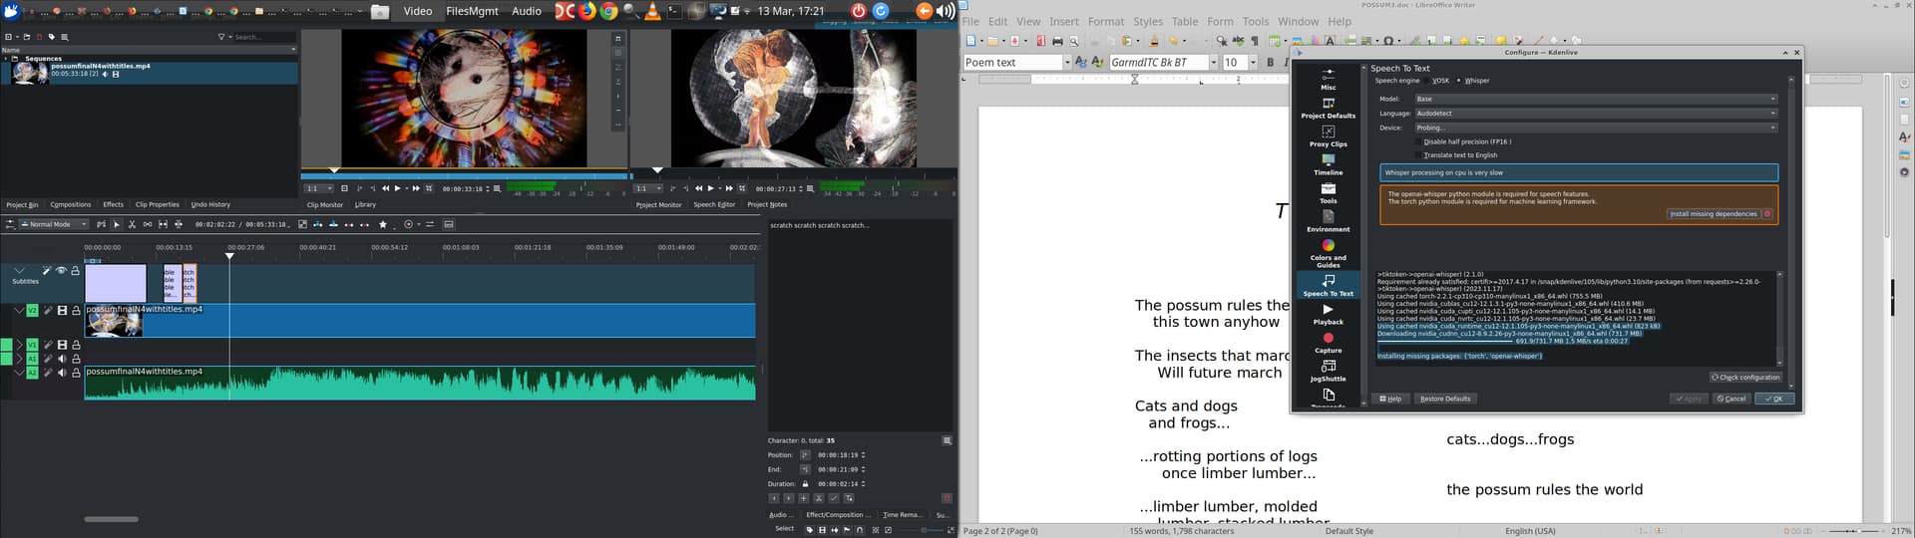The image size is (1915, 538).
Task: Expand the V1 track chevron
Action: (20, 346)
